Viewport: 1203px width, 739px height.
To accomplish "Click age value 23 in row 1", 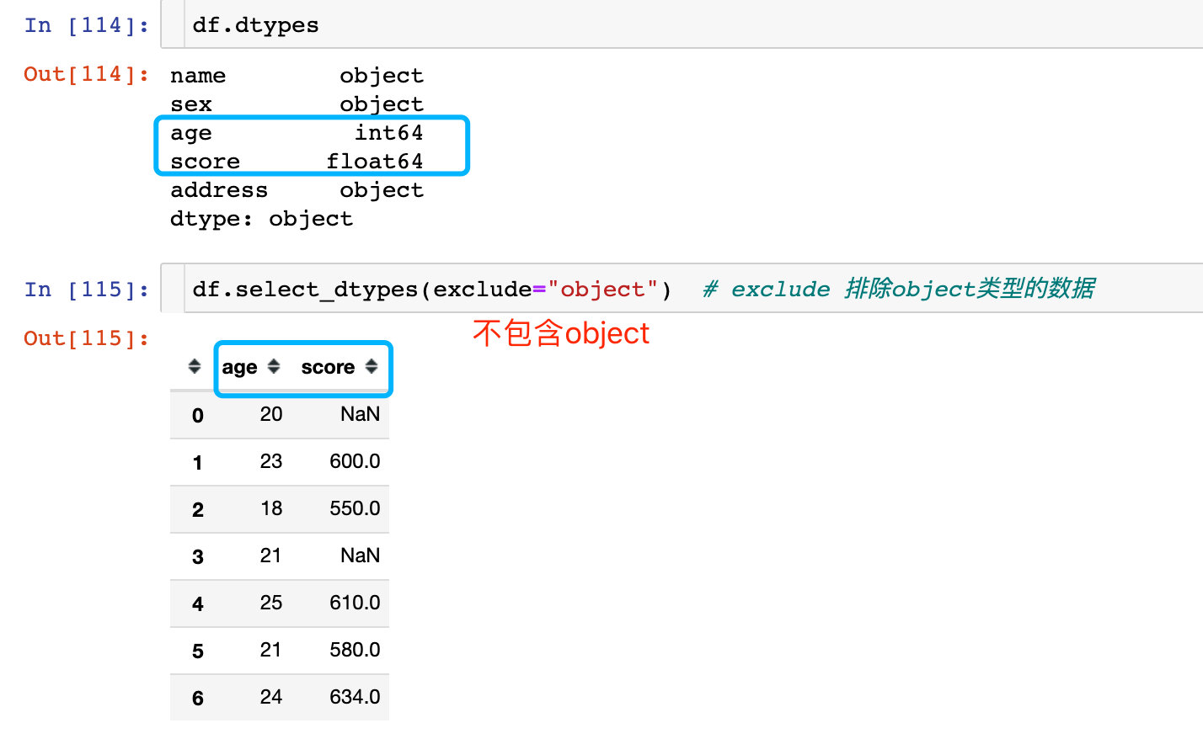I will tap(271, 461).
